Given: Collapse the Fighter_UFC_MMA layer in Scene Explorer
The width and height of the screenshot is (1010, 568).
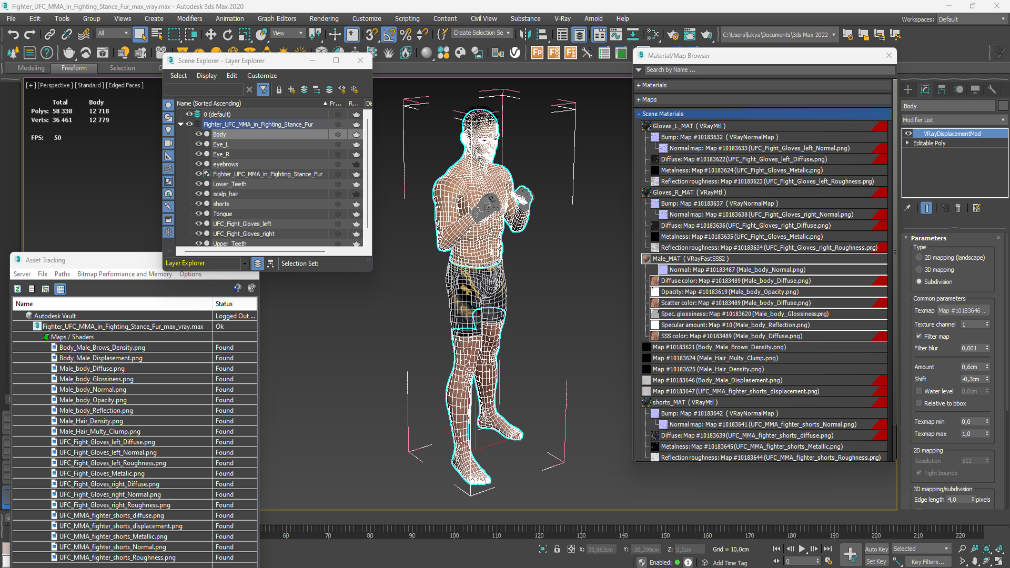Looking at the screenshot, I should [181, 124].
